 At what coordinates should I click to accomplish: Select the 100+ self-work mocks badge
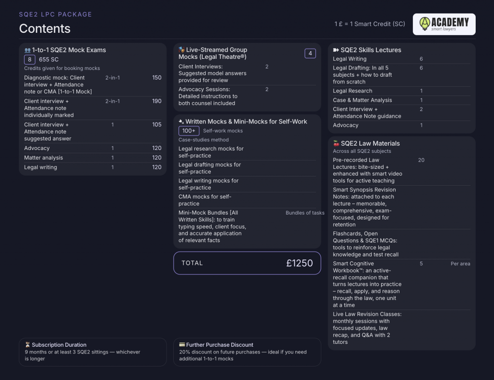point(189,131)
